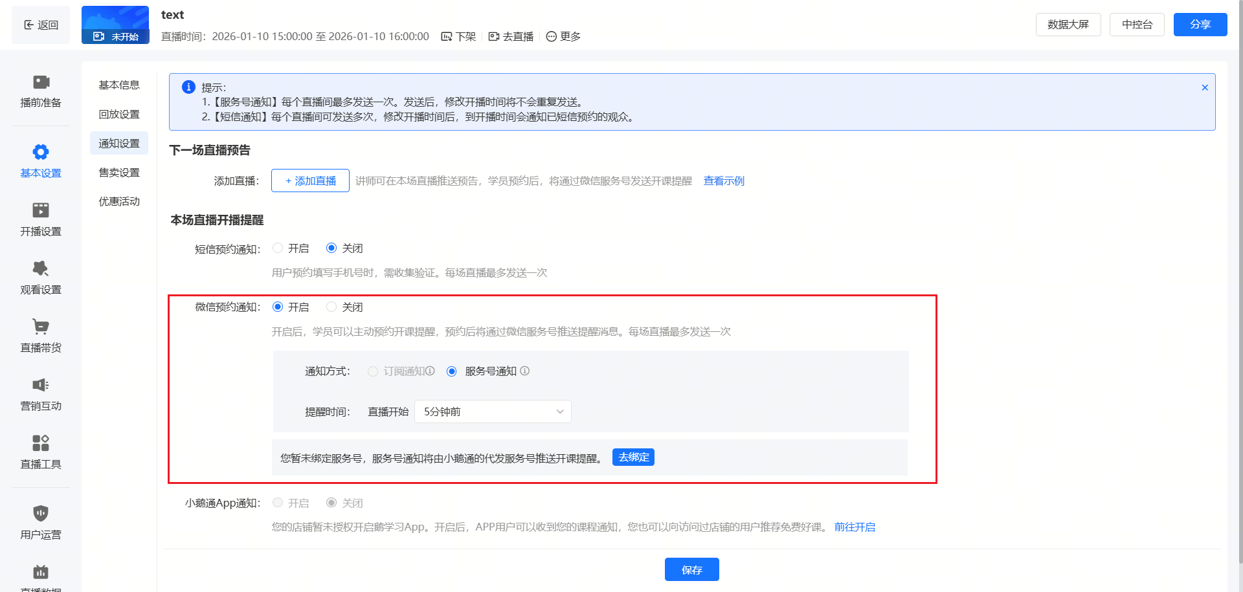Click the 添加直播 button
1243x592 pixels.
[x=310, y=181]
